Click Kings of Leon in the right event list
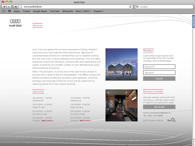The width and height of the screenshot is (195, 146). click(x=77, y=107)
